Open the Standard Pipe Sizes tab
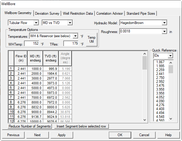This screenshot has height=141, width=182. [x=141, y=13]
